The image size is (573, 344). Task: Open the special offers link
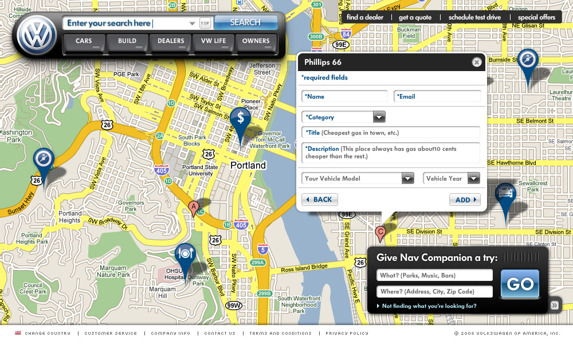pyautogui.click(x=536, y=17)
